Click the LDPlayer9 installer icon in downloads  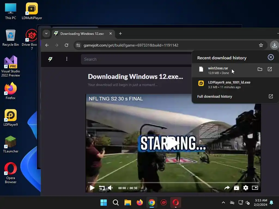[201, 83]
